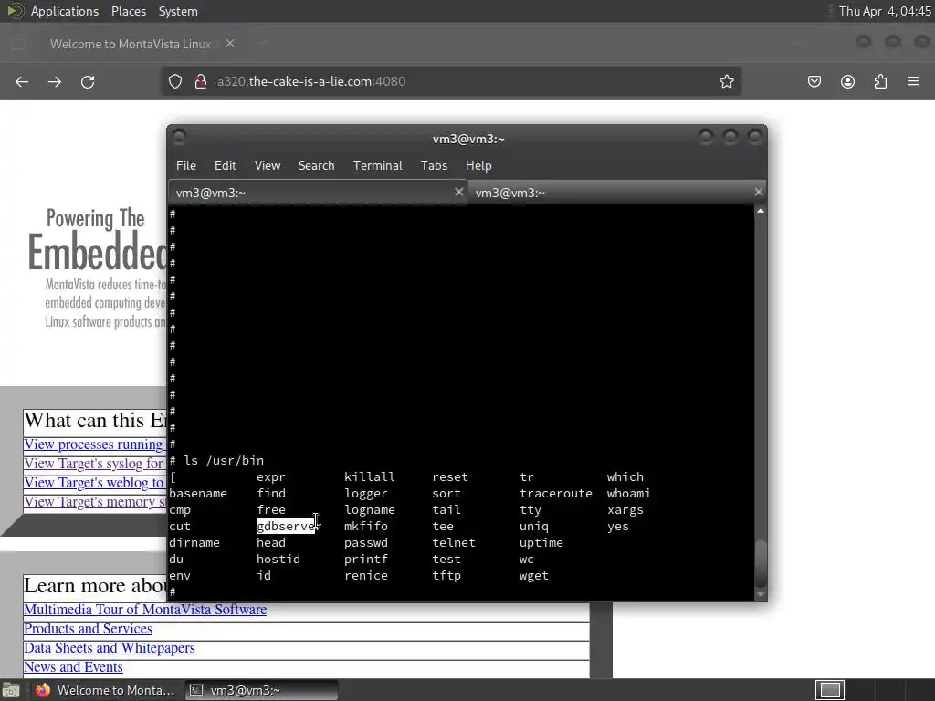Open the terminal View menu
This screenshot has height=701, width=935.
point(268,166)
